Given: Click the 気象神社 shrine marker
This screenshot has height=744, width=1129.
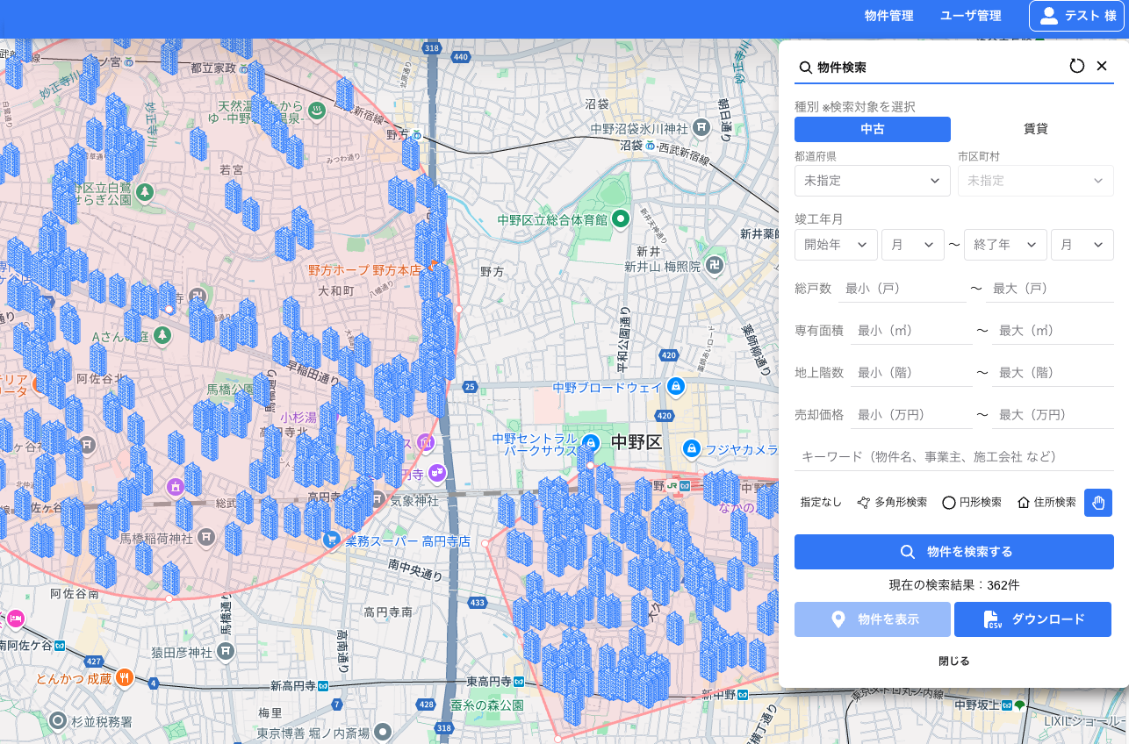Looking at the screenshot, I should pos(377,500).
